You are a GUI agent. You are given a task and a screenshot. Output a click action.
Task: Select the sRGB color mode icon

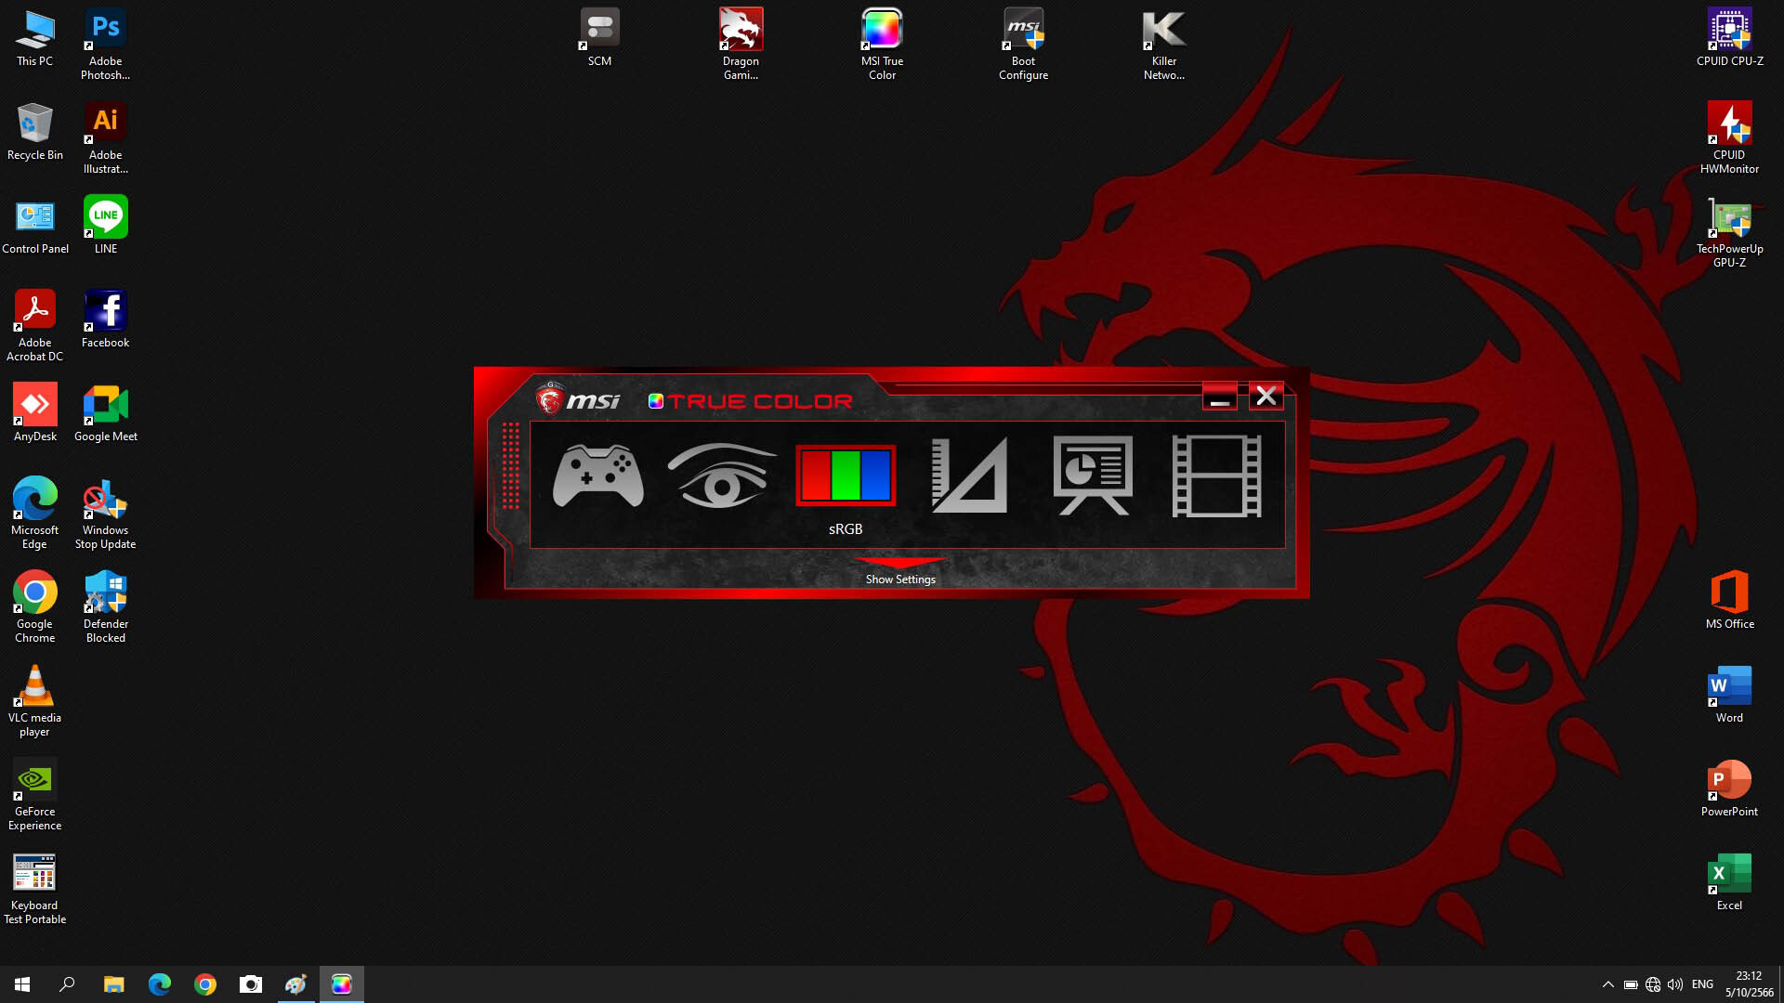pos(846,475)
